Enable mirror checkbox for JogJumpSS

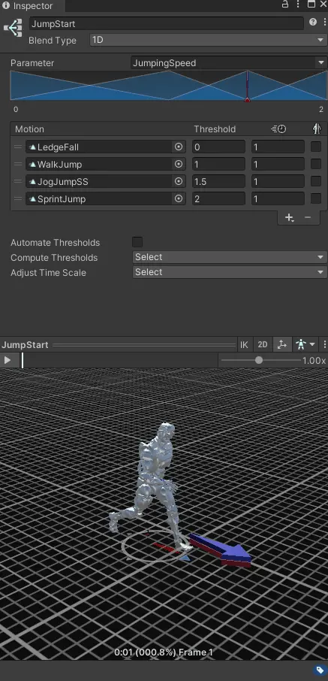pos(316,181)
